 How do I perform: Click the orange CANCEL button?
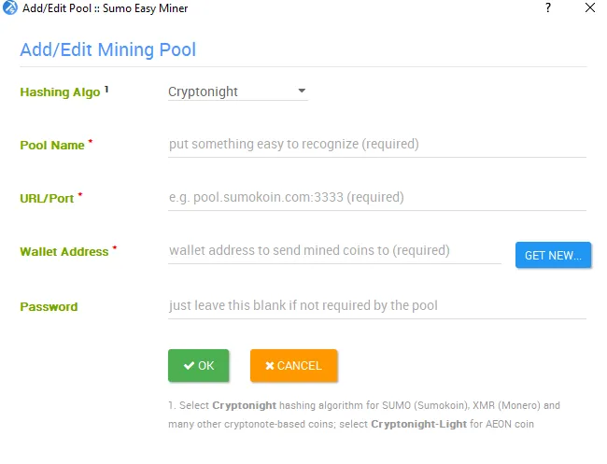[294, 366]
